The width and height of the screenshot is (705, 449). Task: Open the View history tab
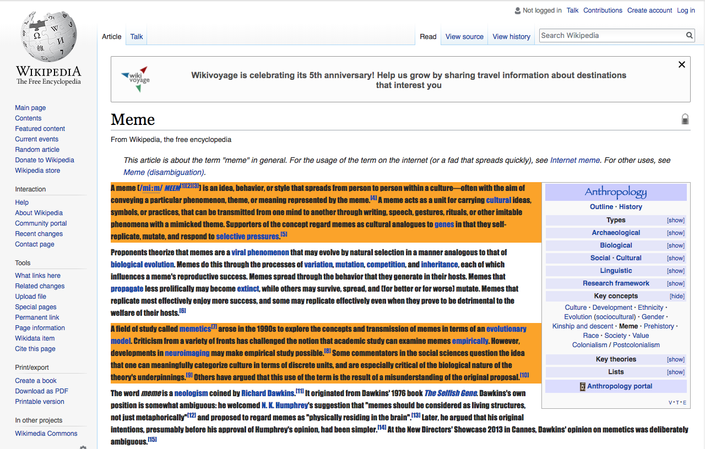click(x=511, y=36)
